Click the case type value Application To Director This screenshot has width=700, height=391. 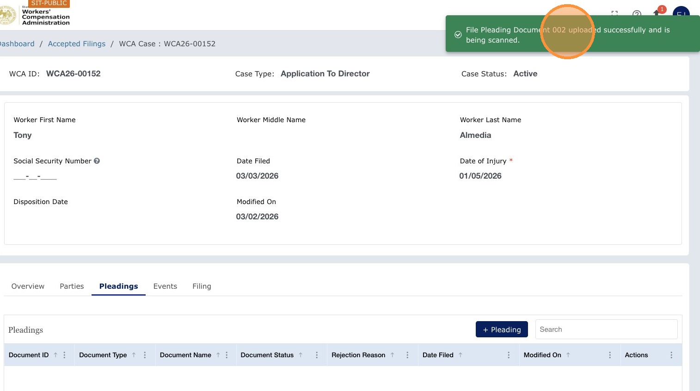[325, 74]
